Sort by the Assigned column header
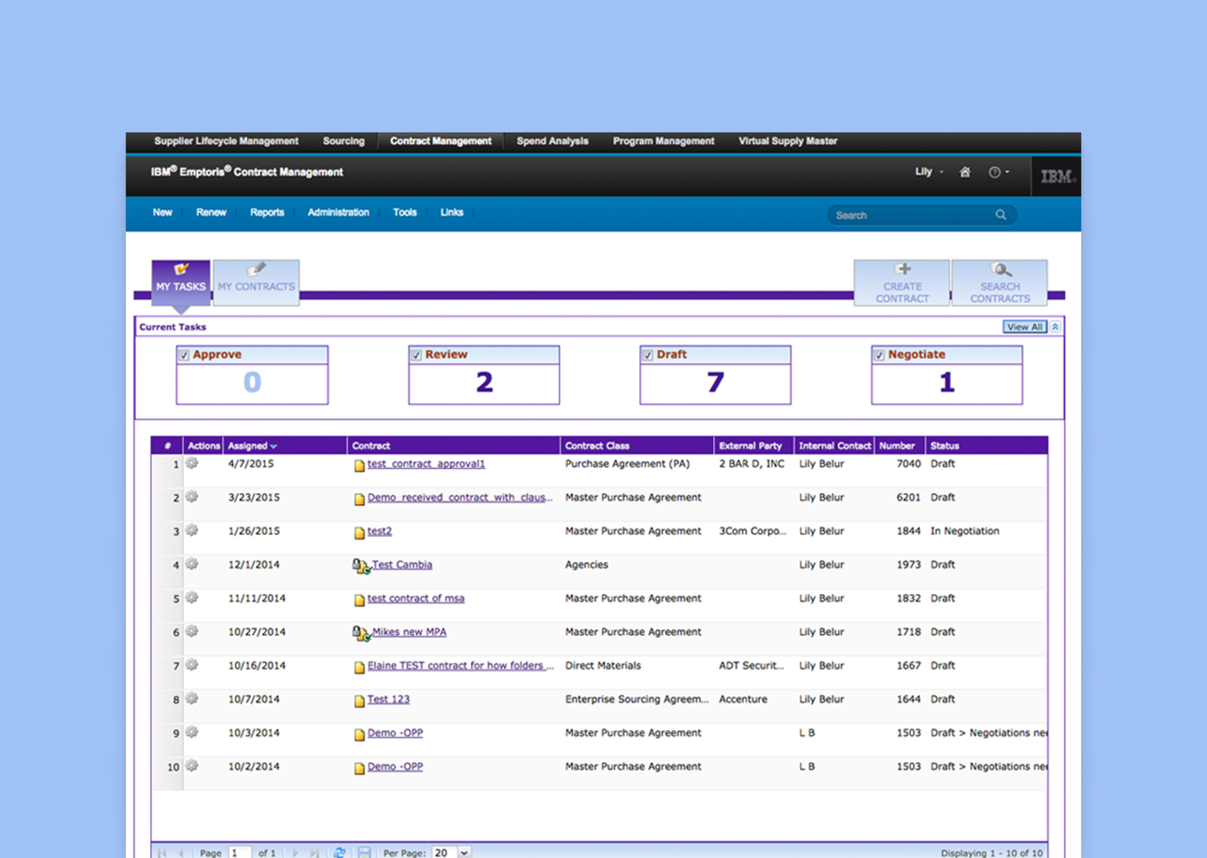Screen dimensions: 1207x858 253,445
